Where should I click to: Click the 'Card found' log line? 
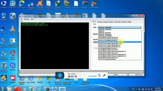[33, 24]
